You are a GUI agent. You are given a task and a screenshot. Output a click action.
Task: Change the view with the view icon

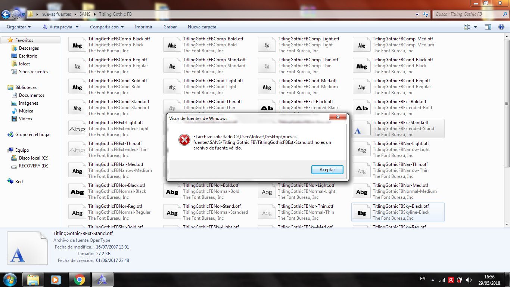(x=467, y=27)
